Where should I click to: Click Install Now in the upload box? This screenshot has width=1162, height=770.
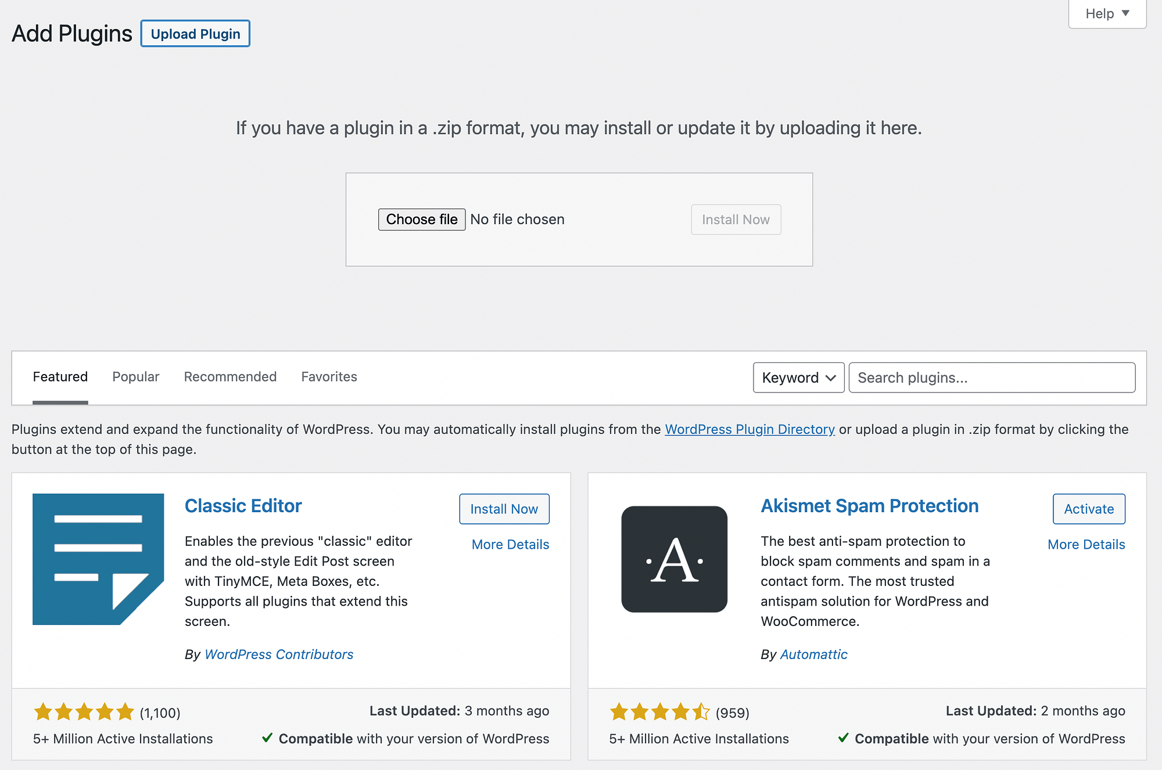pyautogui.click(x=736, y=220)
